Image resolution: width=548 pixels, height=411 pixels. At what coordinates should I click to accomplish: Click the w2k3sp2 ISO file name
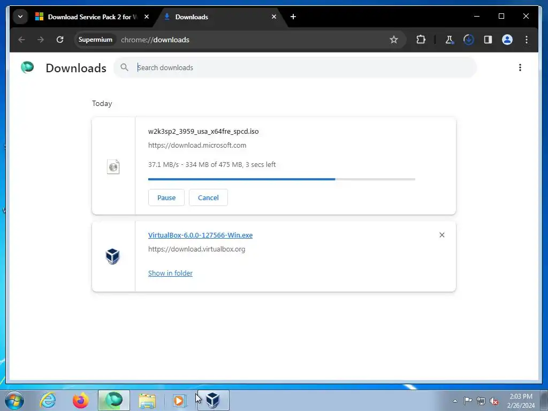[203, 132]
